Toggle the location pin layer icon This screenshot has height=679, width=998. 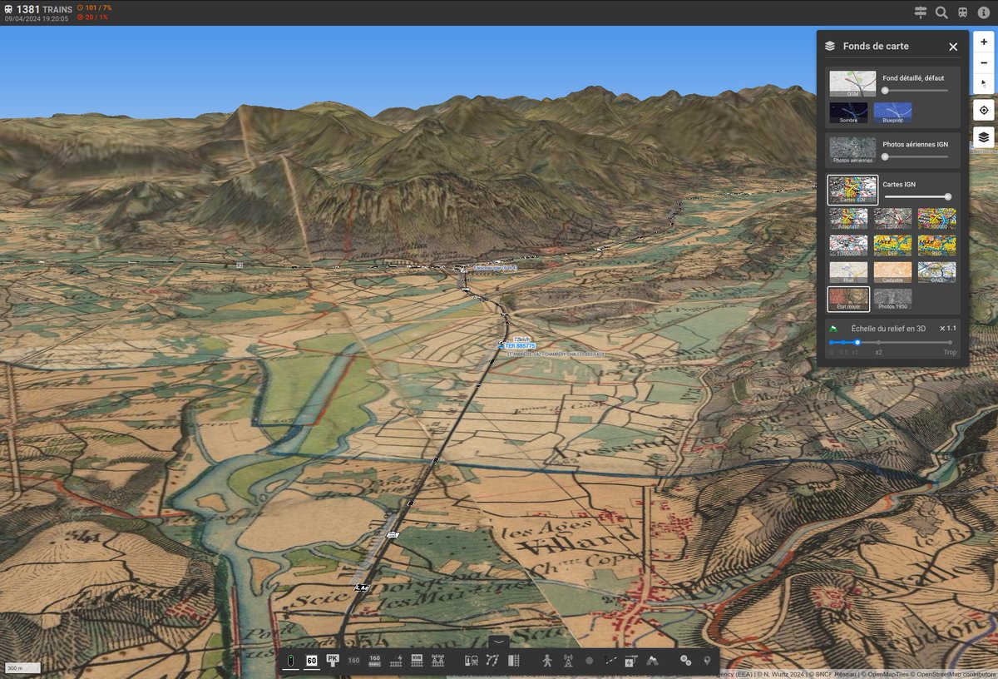pyautogui.click(x=707, y=660)
